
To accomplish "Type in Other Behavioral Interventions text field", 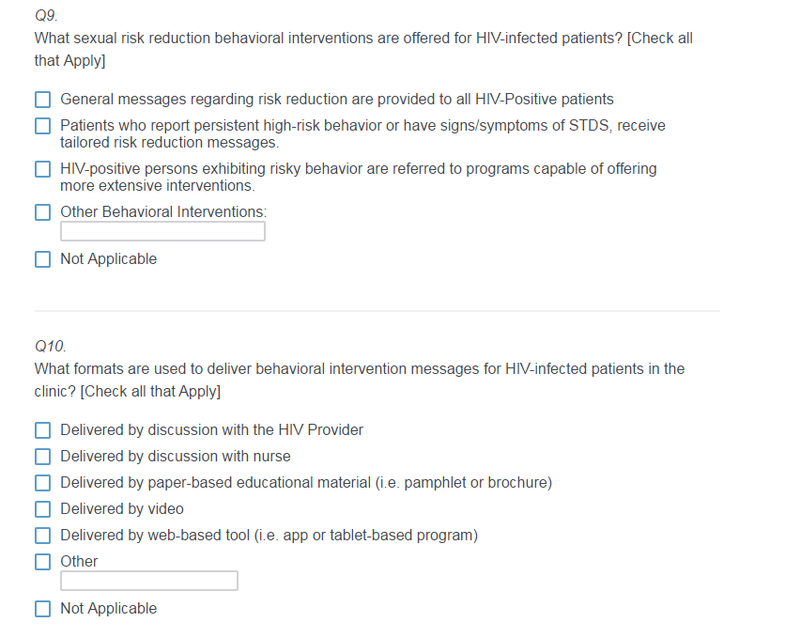I will [162, 231].
